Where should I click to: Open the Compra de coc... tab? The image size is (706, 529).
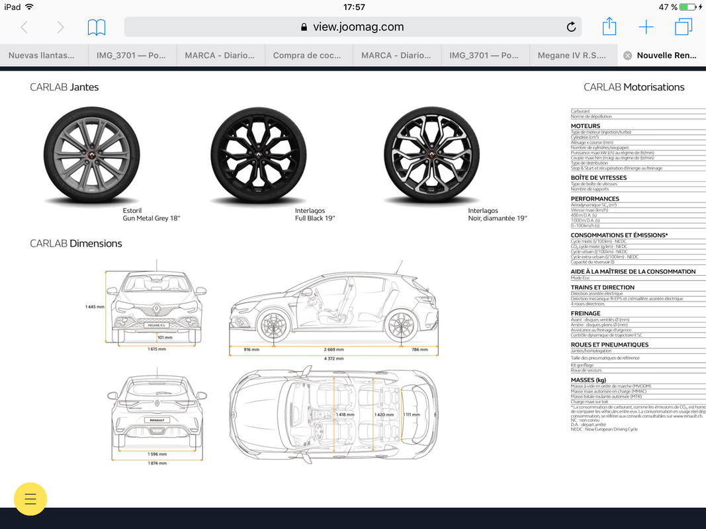tap(309, 56)
